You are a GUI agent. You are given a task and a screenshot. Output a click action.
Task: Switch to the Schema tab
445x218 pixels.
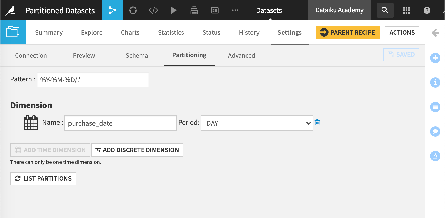pyautogui.click(x=137, y=56)
